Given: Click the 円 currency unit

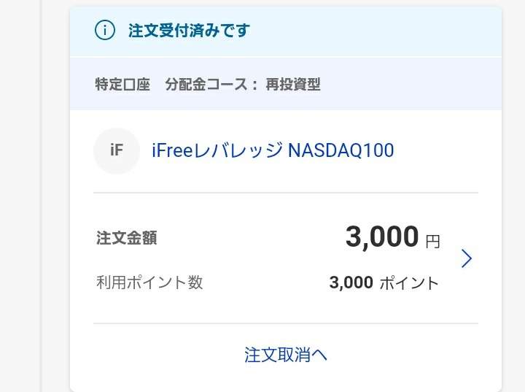Looking at the screenshot, I should click(433, 242).
